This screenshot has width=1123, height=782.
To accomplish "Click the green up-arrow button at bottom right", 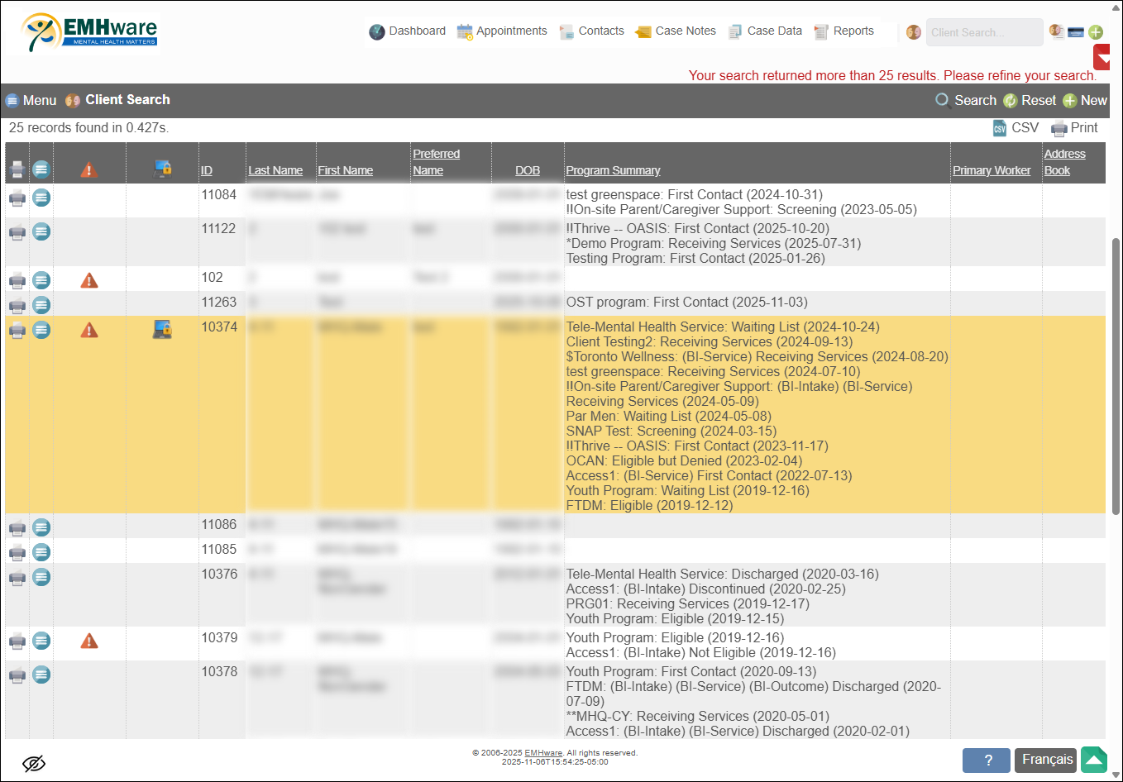I will pyautogui.click(x=1094, y=760).
